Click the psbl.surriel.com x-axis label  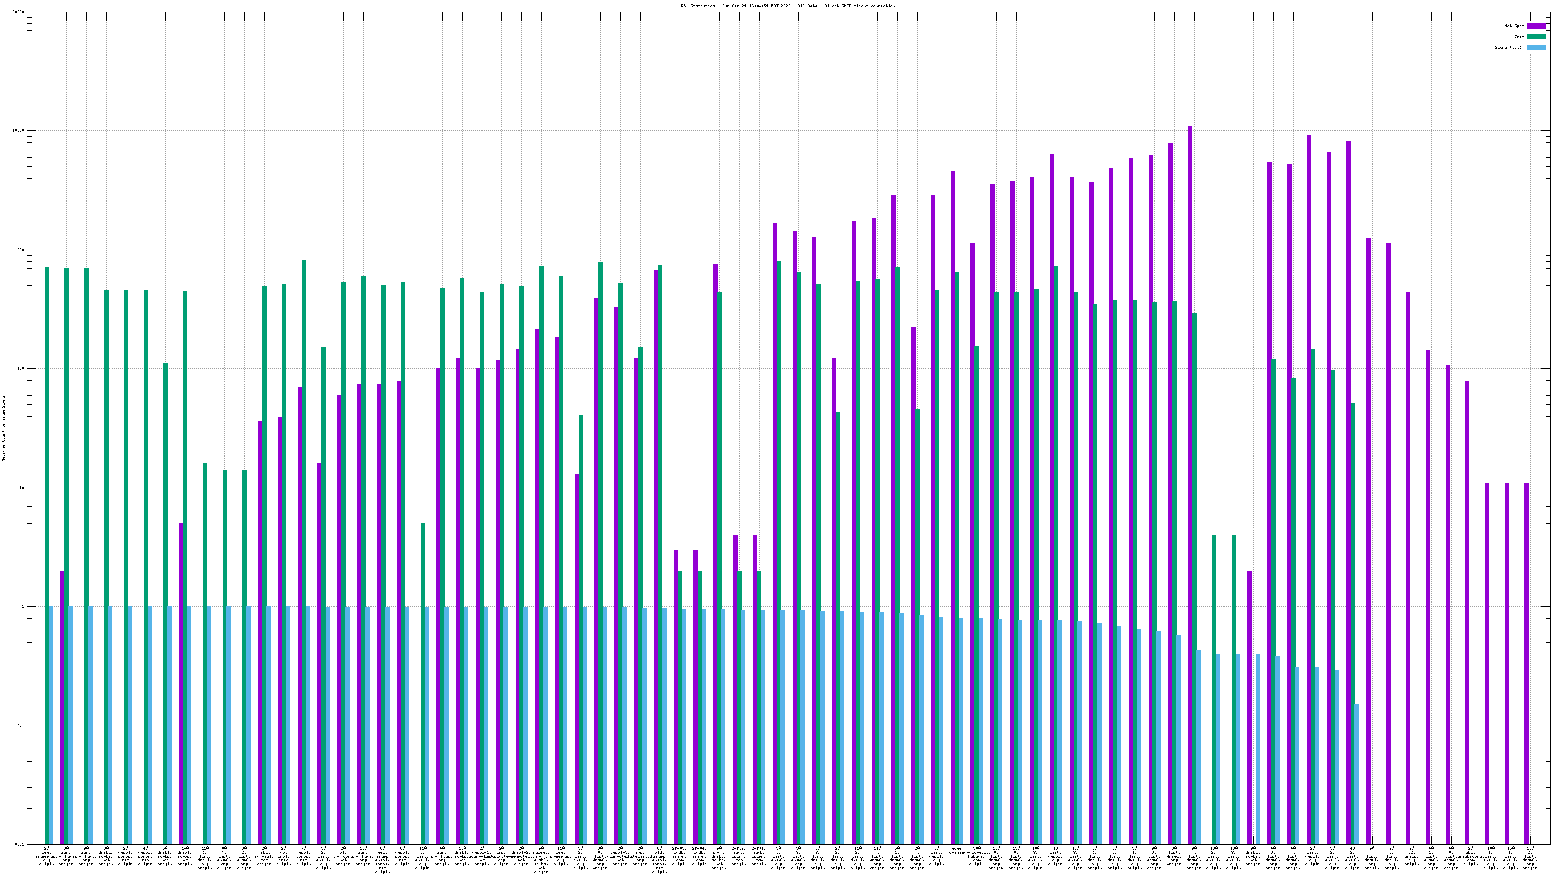tap(264, 856)
